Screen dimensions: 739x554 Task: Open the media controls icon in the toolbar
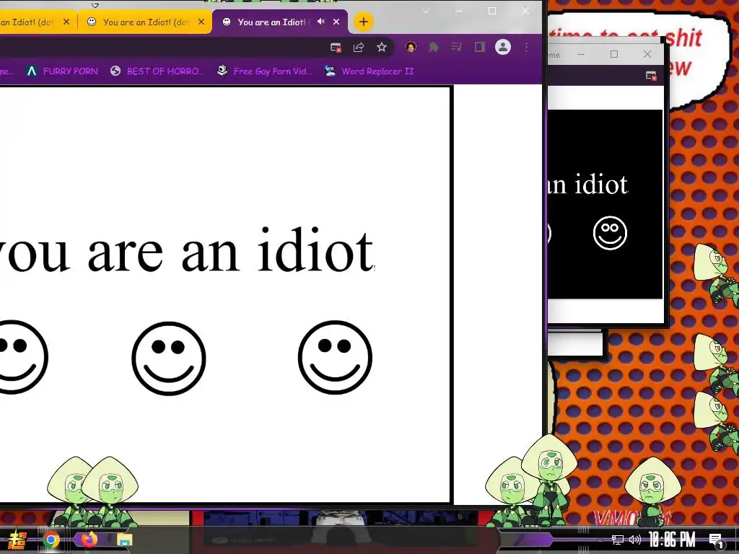tap(456, 47)
